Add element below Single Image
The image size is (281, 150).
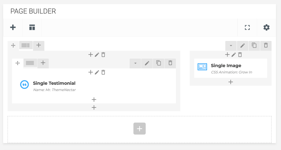(x=231, y=82)
